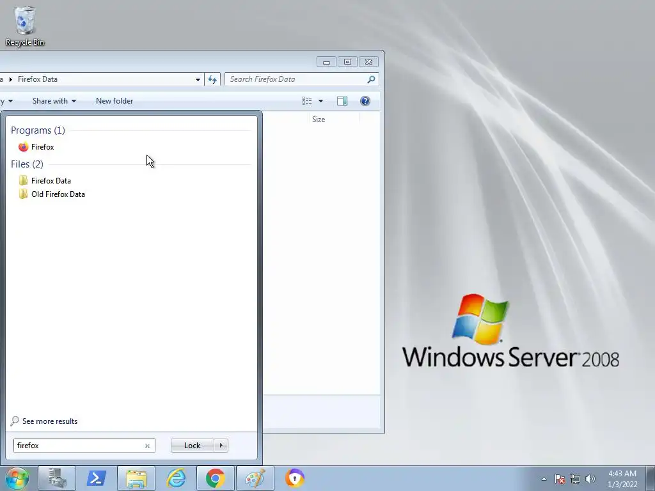Toggle the preview pane button

coord(342,101)
